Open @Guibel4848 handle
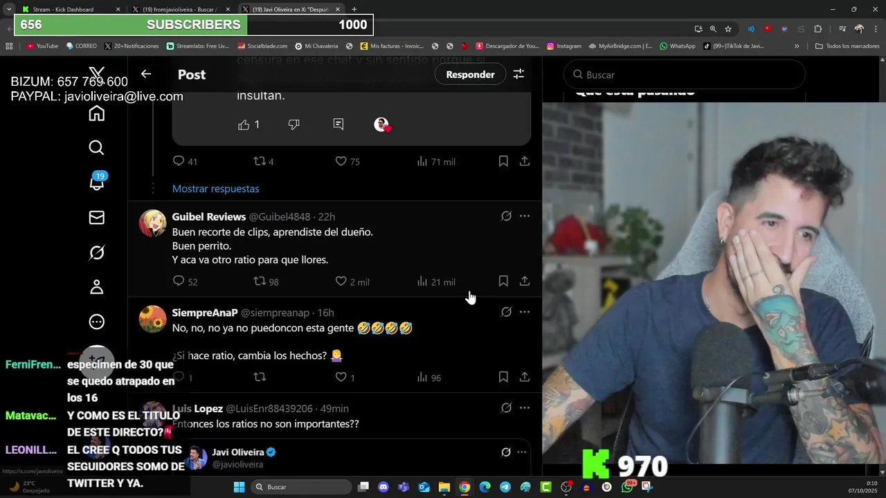 point(280,216)
